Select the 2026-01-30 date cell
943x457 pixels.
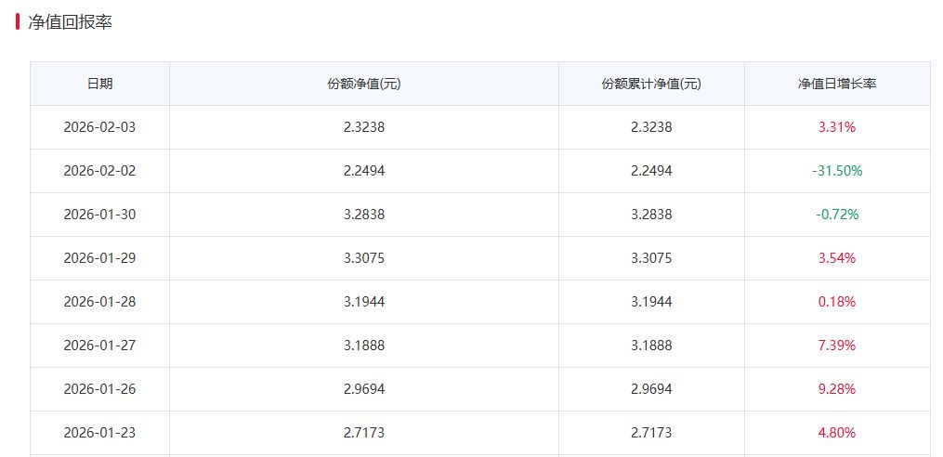coord(99,215)
